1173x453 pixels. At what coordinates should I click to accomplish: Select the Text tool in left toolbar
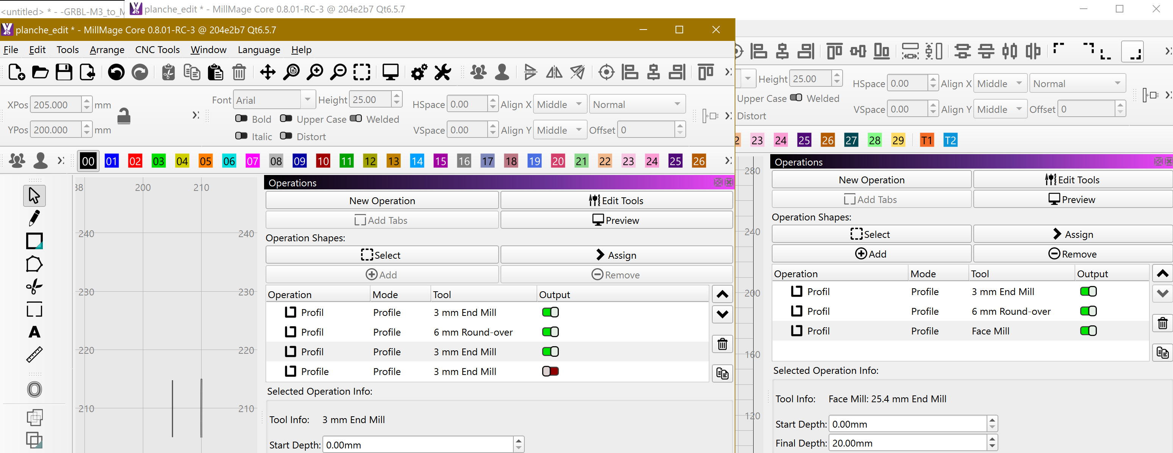click(34, 332)
